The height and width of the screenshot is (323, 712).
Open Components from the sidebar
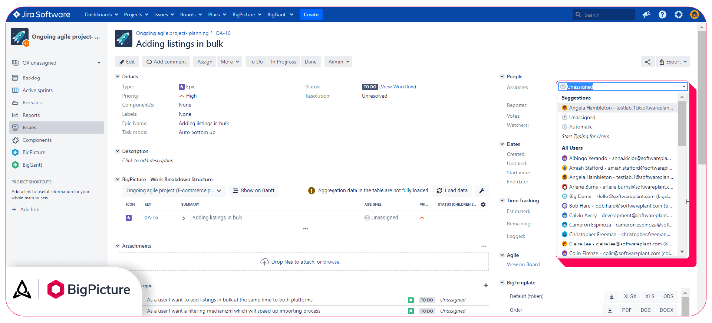37,140
